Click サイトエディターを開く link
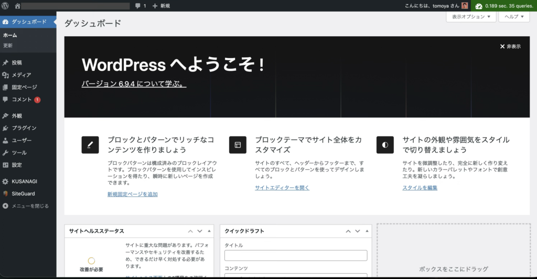537x279 pixels. point(282,188)
